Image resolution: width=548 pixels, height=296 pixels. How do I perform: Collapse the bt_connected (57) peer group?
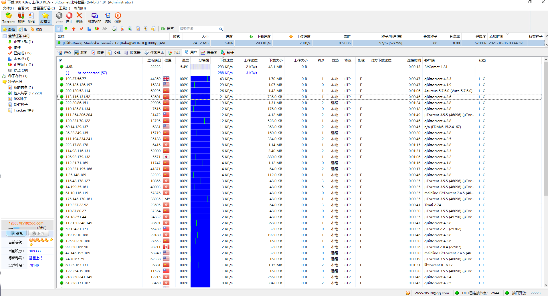[x=67, y=73]
